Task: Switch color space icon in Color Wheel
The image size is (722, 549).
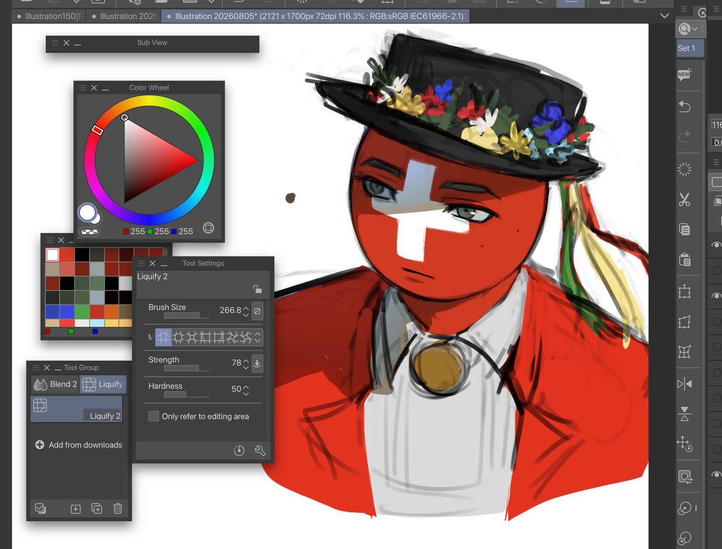Action: point(208,228)
